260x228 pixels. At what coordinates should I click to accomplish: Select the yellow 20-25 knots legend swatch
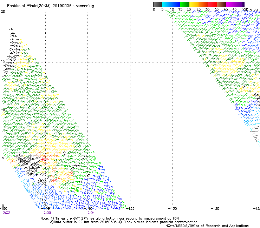(x=194, y=4)
